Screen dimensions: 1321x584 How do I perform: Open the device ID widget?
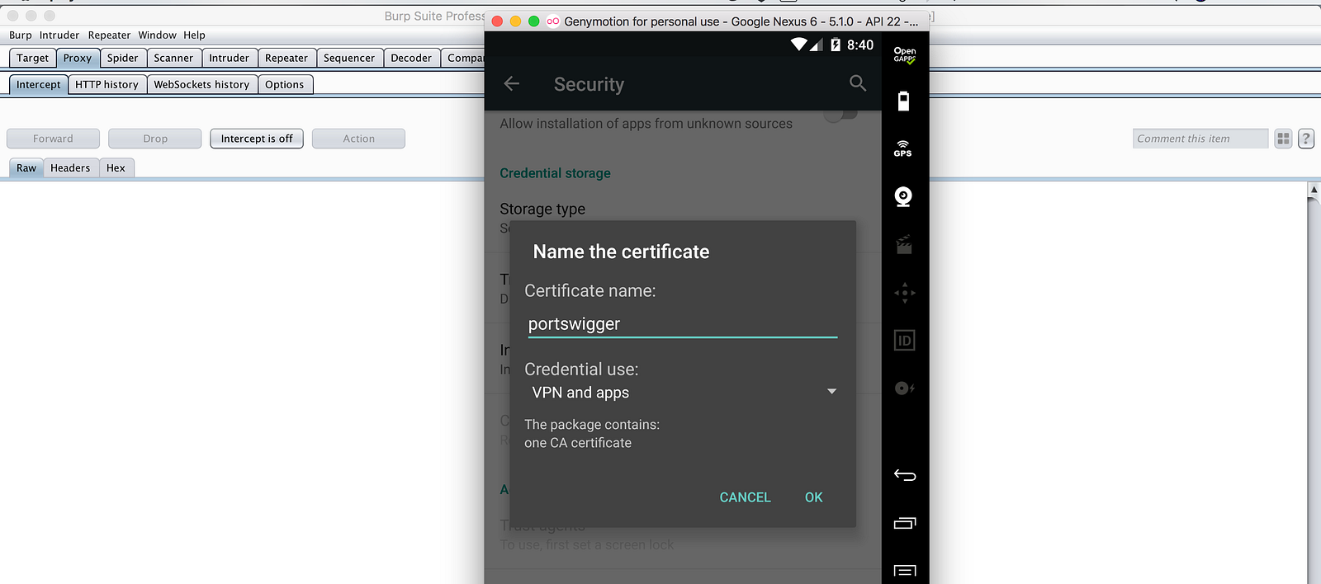pyautogui.click(x=905, y=340)
